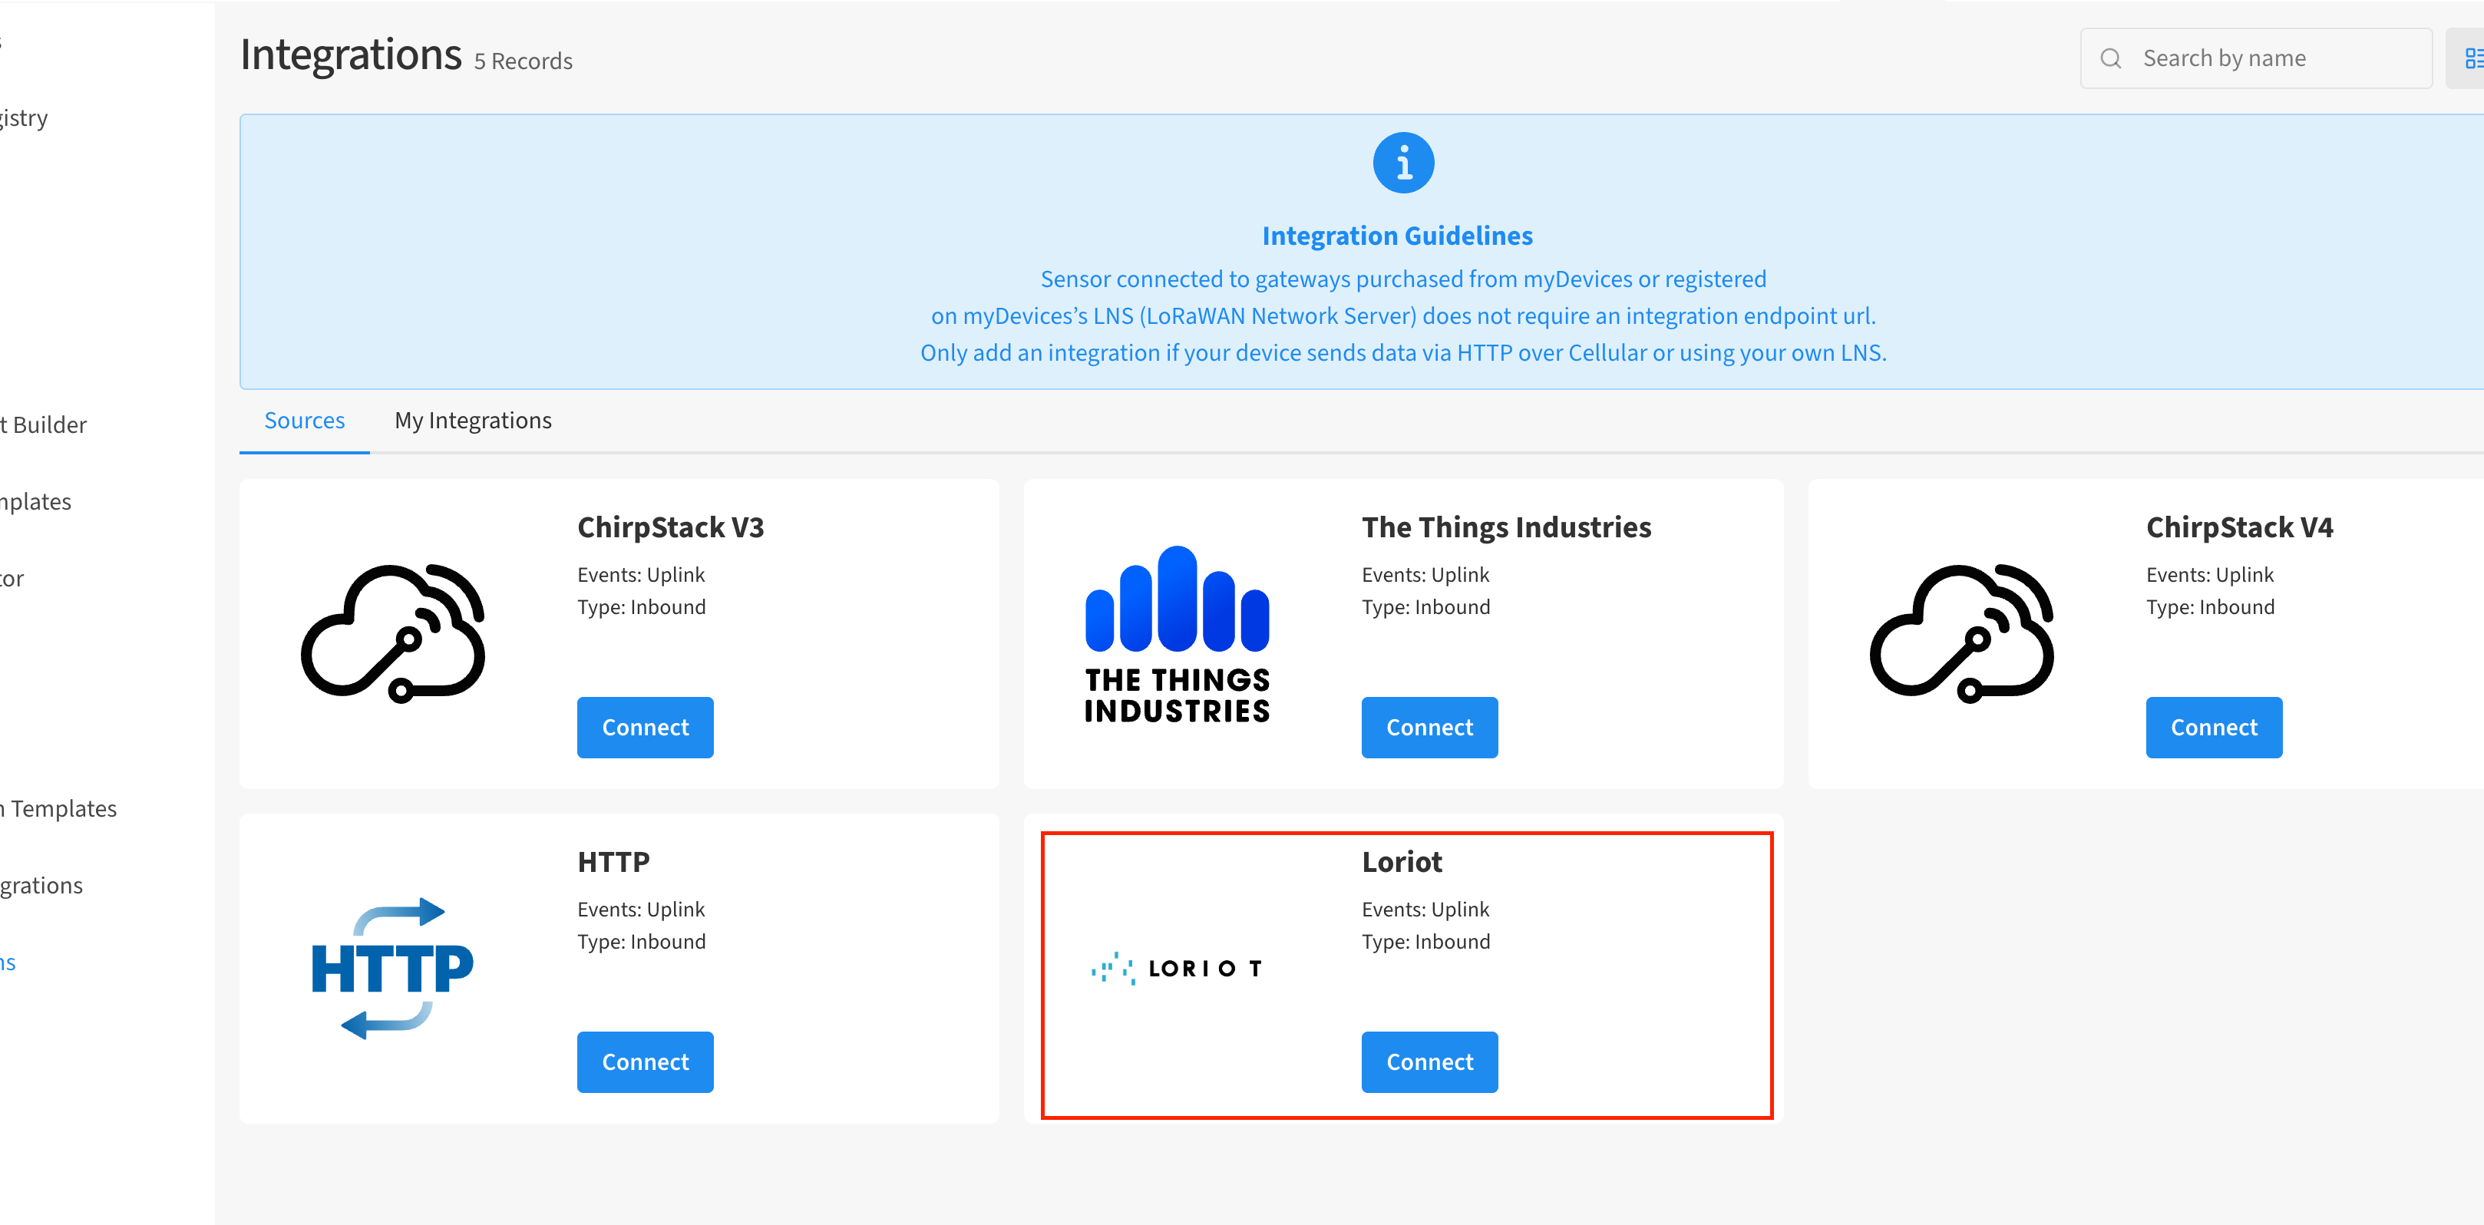Toggle the list view icon

2472,59
